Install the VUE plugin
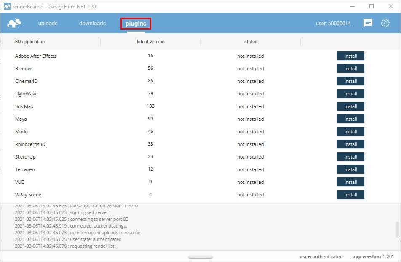This screenshot has width=401, height=262. click(350, 182)
